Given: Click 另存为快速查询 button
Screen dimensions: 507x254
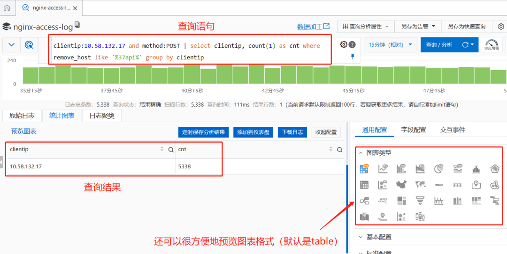Looking at the screenshot, I should [467, 27].
